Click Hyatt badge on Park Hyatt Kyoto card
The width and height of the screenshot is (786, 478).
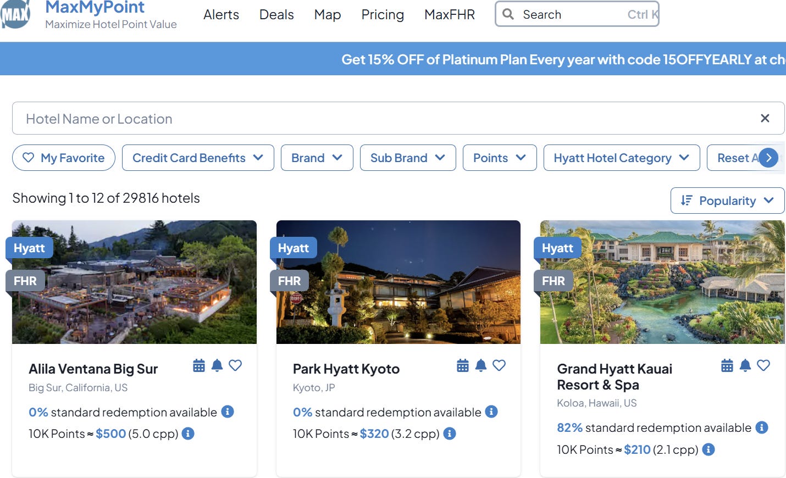coord(294,248)
